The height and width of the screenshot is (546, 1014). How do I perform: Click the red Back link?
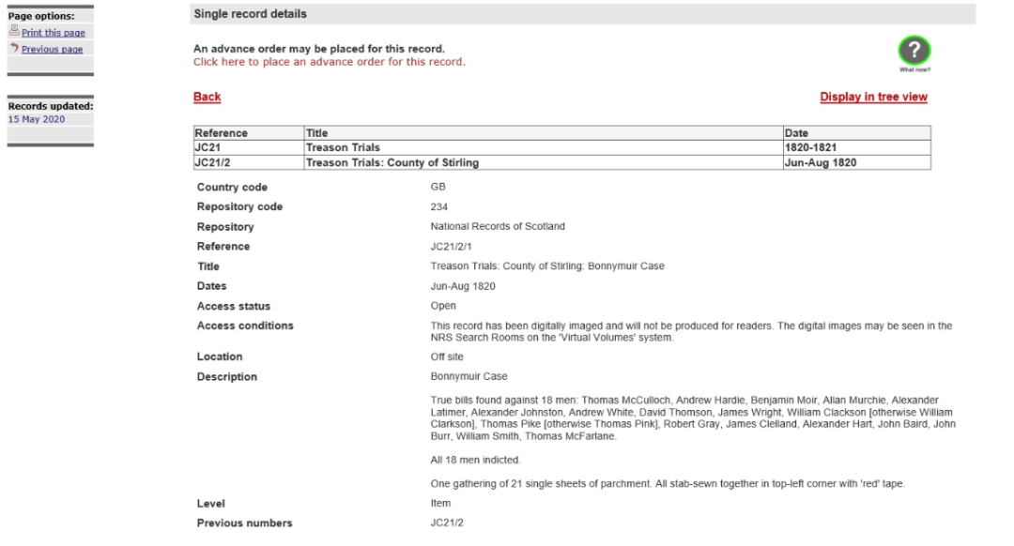coord(207,98)
